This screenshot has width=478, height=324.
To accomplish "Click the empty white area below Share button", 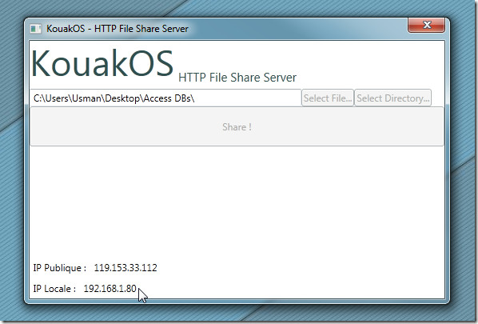I will (x=237, y=202).
